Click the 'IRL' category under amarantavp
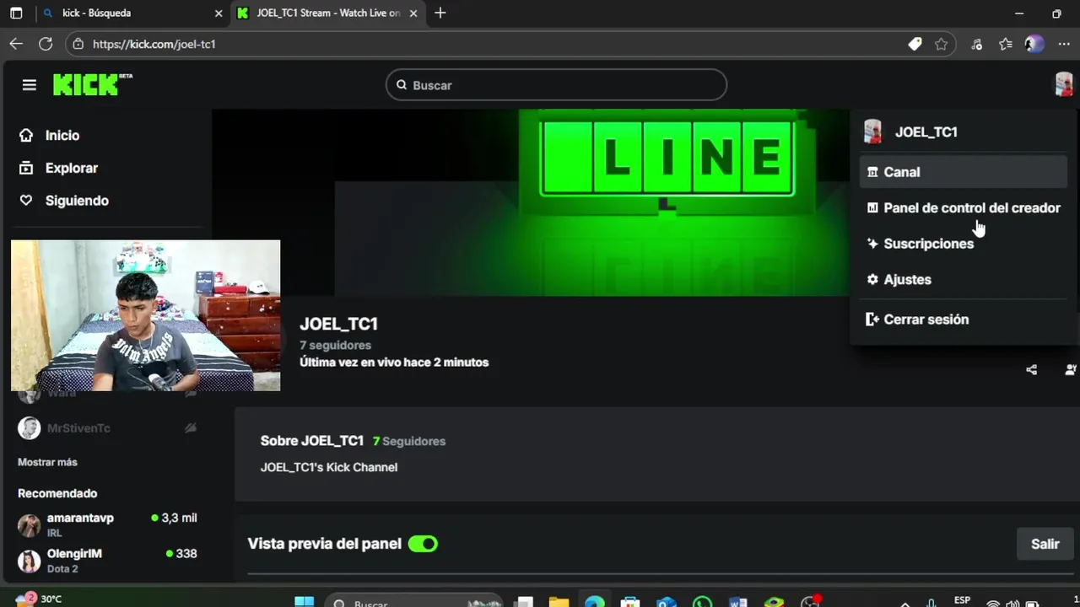This screenshot has height=607, width=1080. coord(54,534)
